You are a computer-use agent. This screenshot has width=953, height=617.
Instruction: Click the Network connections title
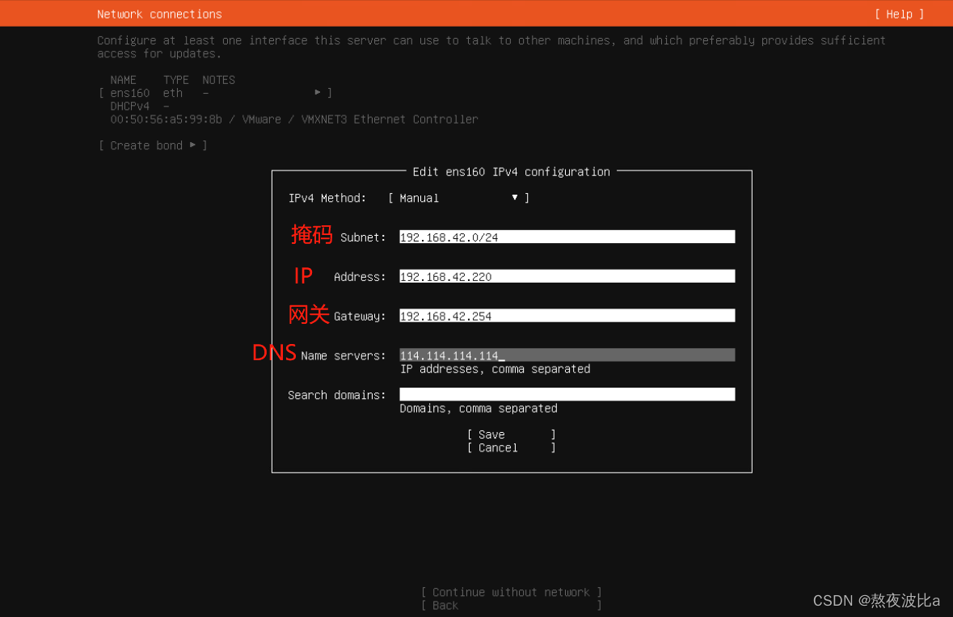coord(159,14)
